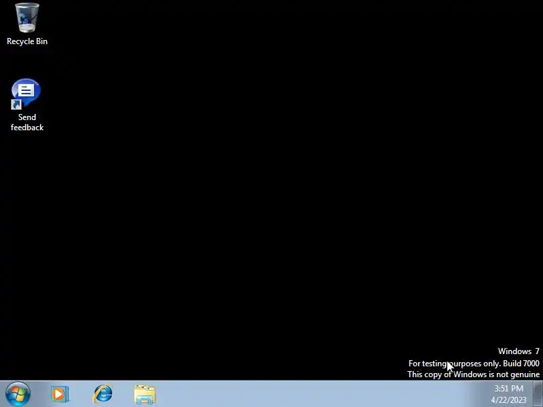The width and height of the screenshot is (543, 407).
Task: Select the Recycle Bin desktop icon
Action: (27, 24)
